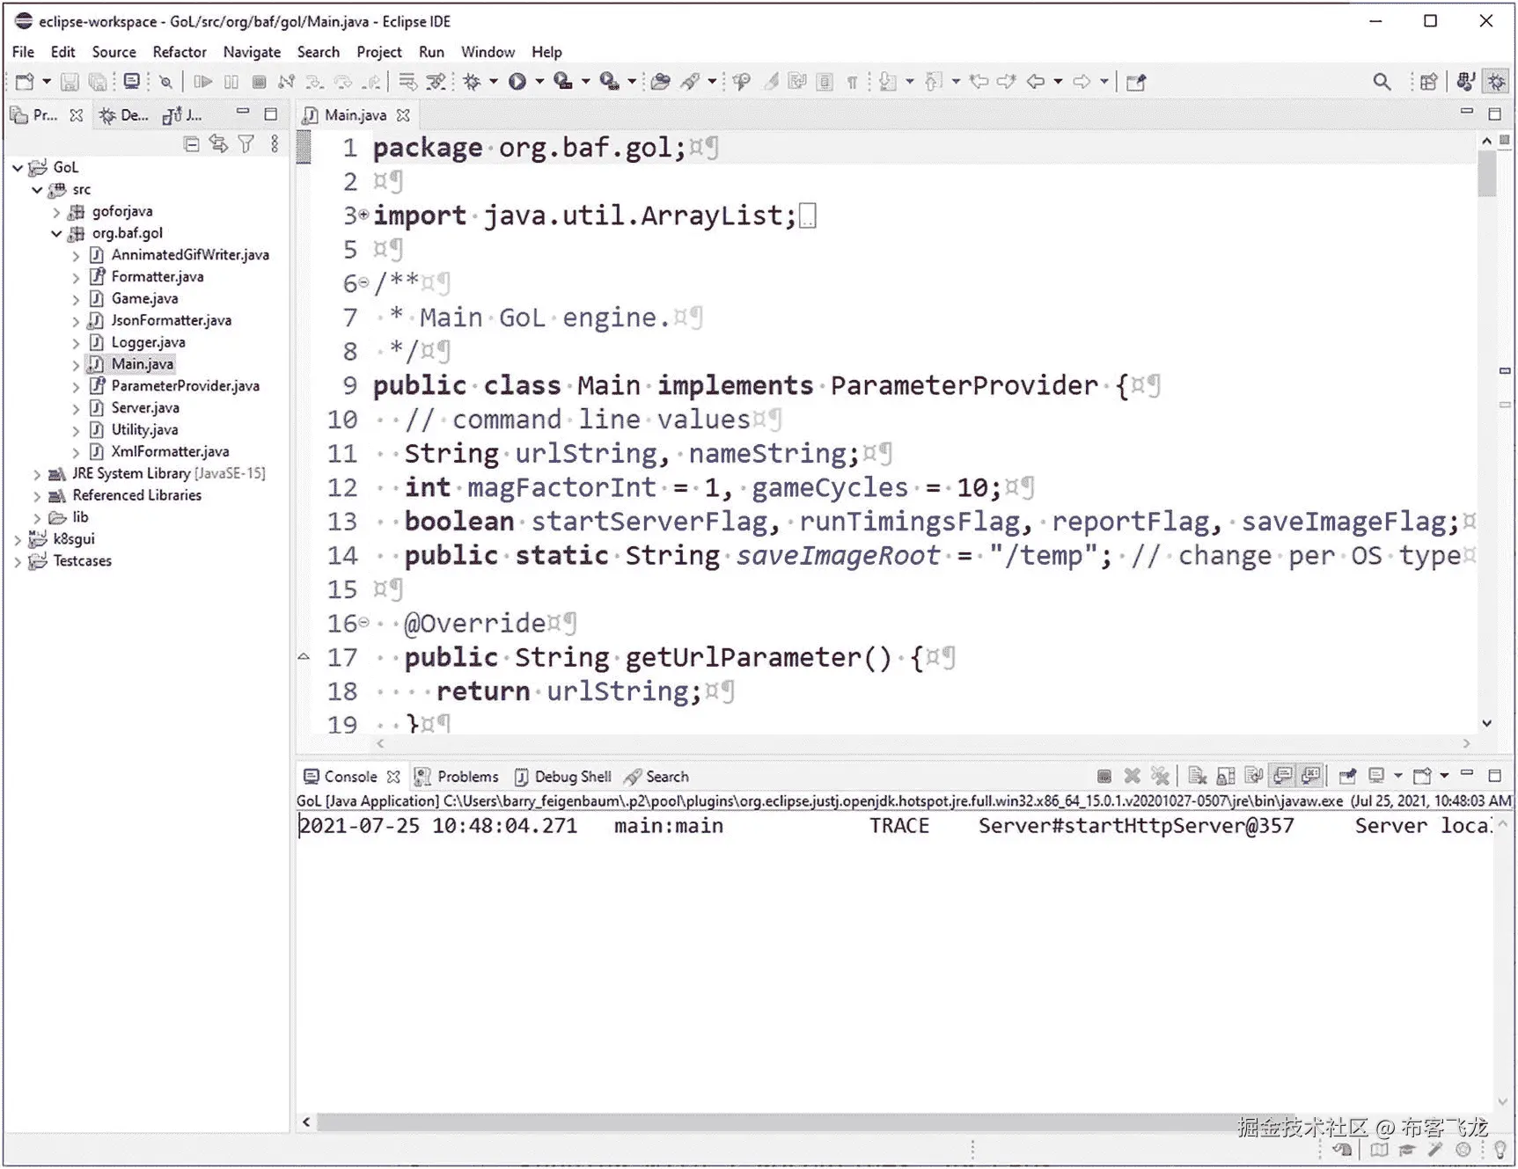Close the Main.java editor tab
Screen dimensions: 1518x1169
pyautogui.click(x=403, y=115)
